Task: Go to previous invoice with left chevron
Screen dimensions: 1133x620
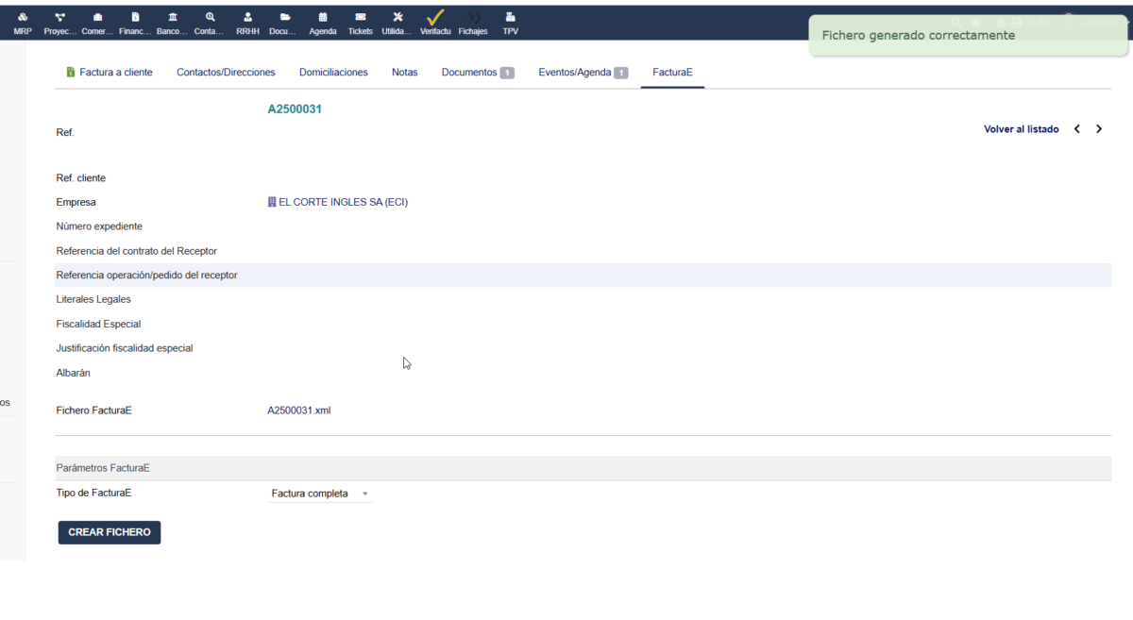Action: pos(1077,129)
